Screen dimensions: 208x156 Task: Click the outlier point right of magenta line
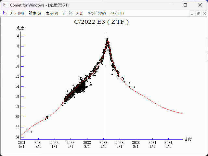click(x=106, y=66)
